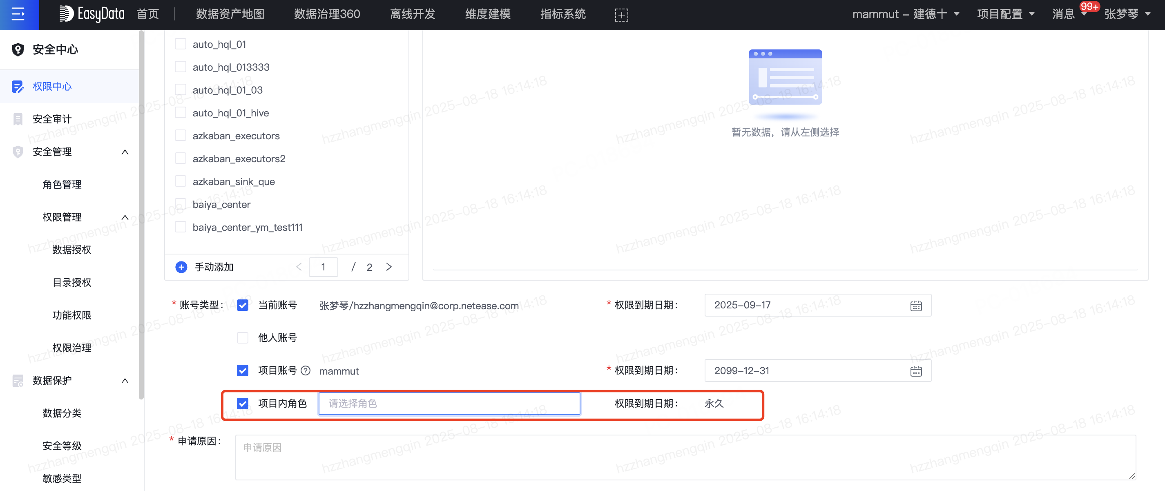Screen dimensions: 1165x491
Task: Check the azkaban_executors checkbox
Action: tap(181, 135)
